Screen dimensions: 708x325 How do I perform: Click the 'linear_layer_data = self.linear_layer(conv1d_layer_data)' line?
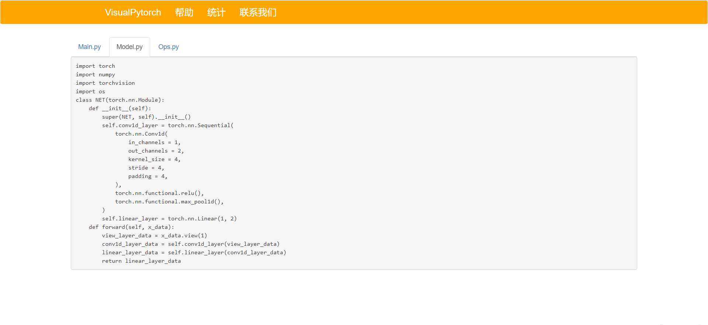click(x=194, y=252)
